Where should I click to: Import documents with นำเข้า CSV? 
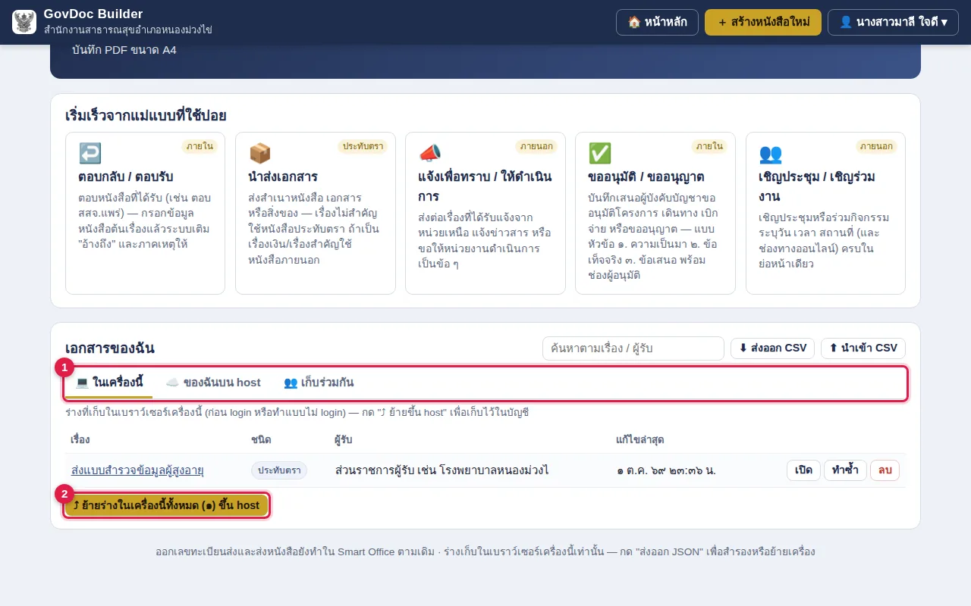(863, 348)
